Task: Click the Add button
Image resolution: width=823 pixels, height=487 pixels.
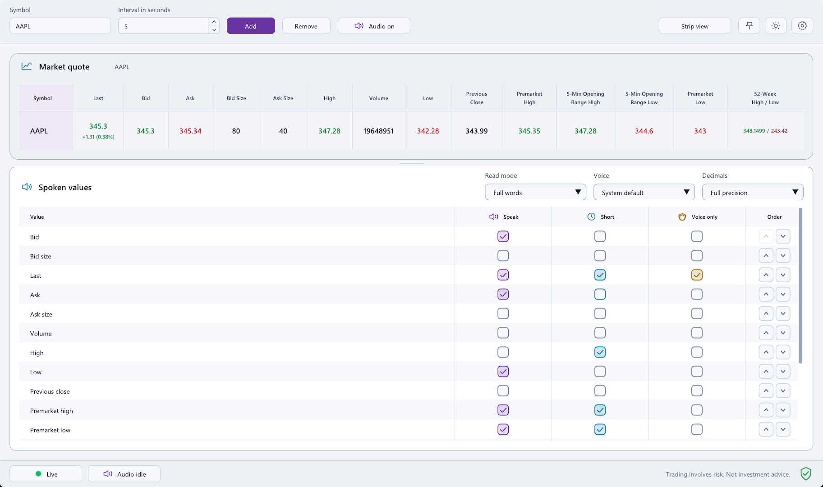Action: (x=251, y=26)
